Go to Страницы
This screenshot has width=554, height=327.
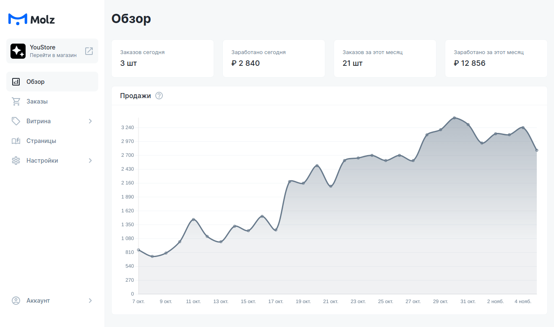point(52,141)
